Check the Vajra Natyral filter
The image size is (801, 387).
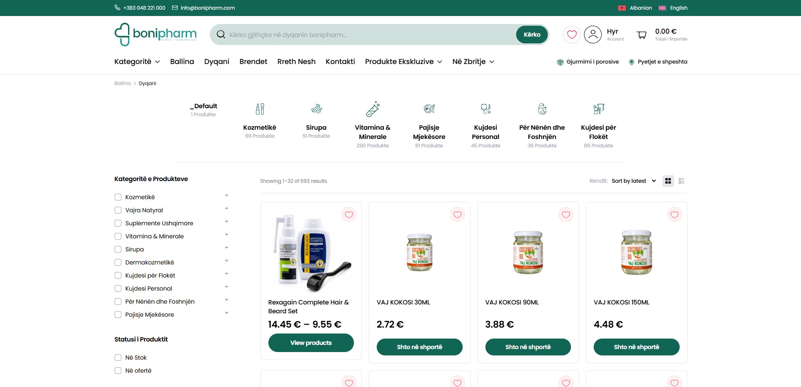point(118,210)
